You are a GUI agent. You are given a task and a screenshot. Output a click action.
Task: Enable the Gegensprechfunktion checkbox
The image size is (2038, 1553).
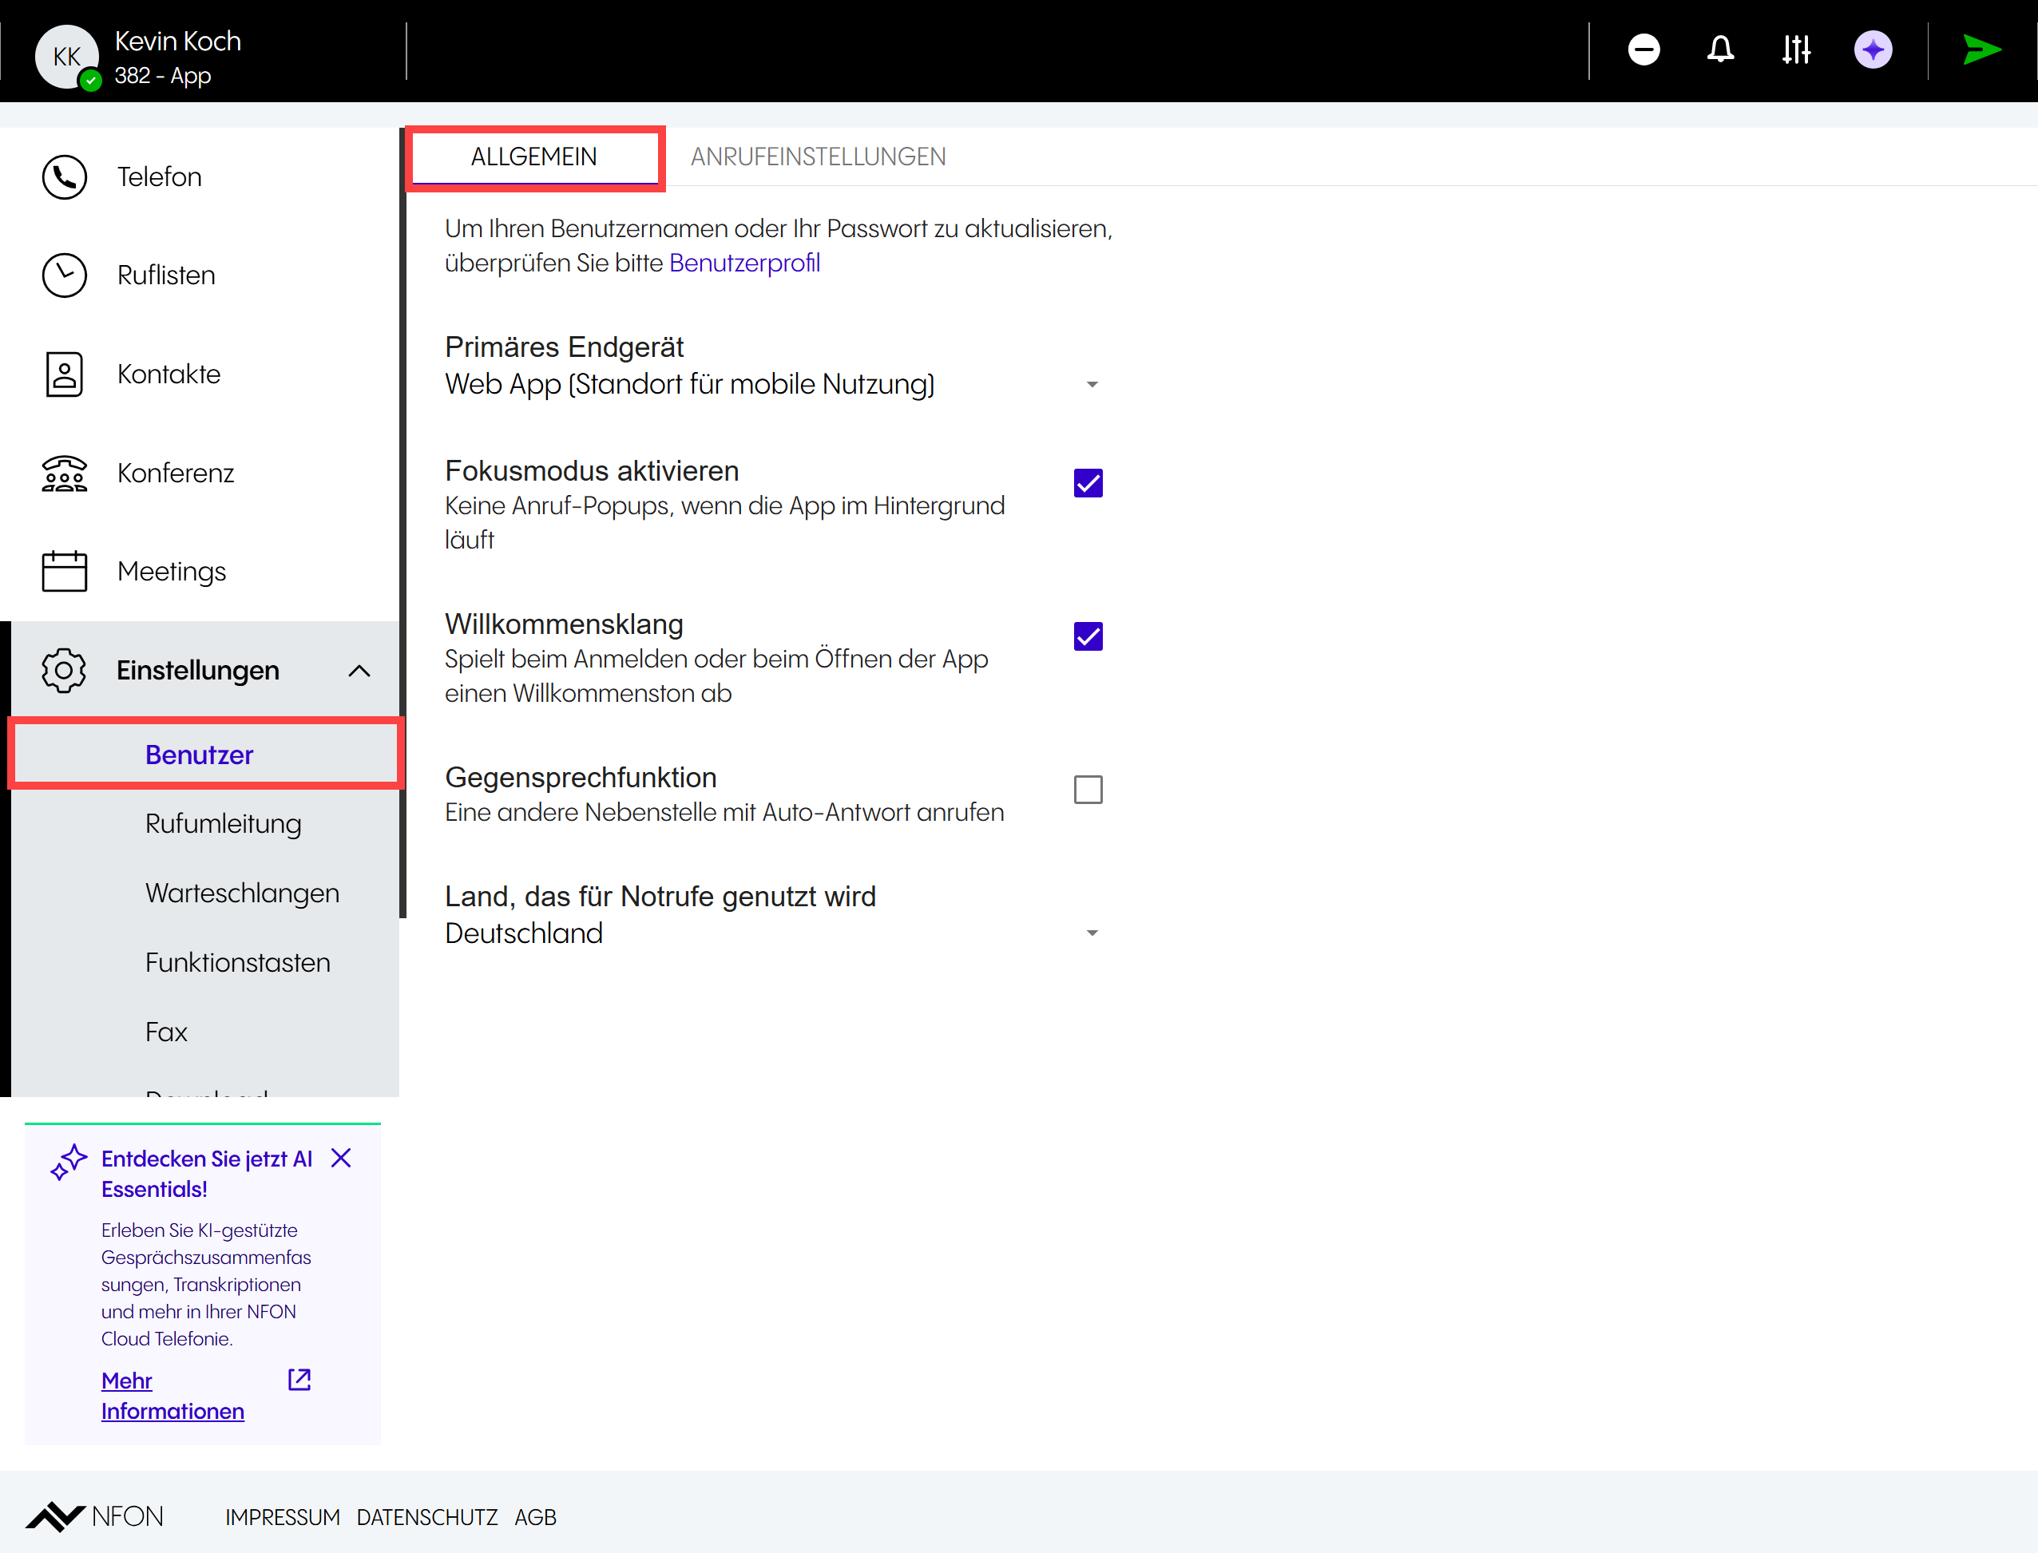[1088, 790]
